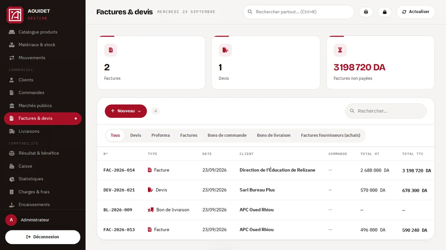446x250 pixels.
Task: Click the hourglass icon on unpaid card
Action: point(340,50)
